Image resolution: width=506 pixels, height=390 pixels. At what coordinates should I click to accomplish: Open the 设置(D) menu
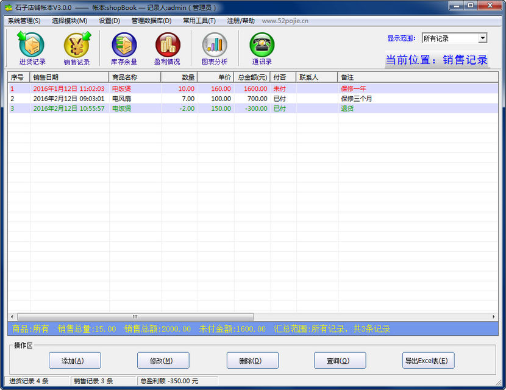click(x=109, y=21)
